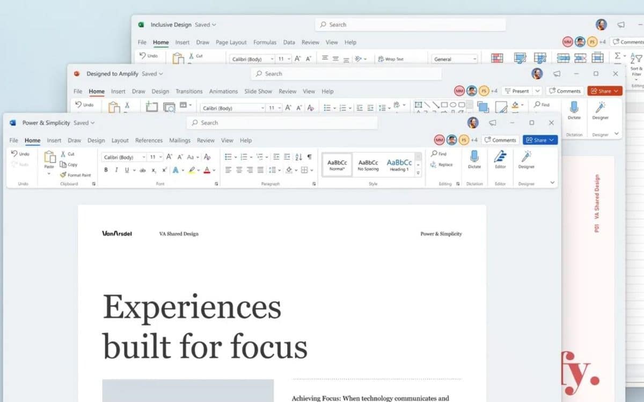This screenshot has width=644, height=402.
Task: Apply the red font color in Word
Action: [x=207, y=170]
